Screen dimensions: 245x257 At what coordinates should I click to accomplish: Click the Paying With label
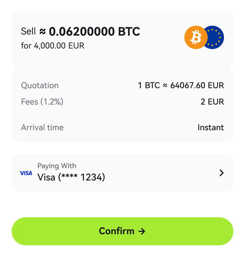click(x=57, y=166)
